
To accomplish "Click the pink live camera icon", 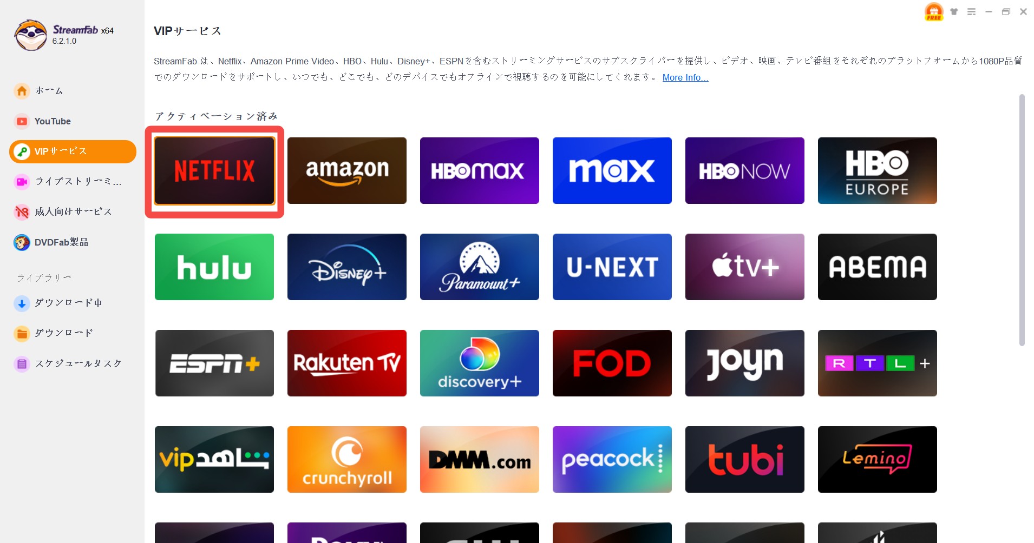I will point(22,182).
